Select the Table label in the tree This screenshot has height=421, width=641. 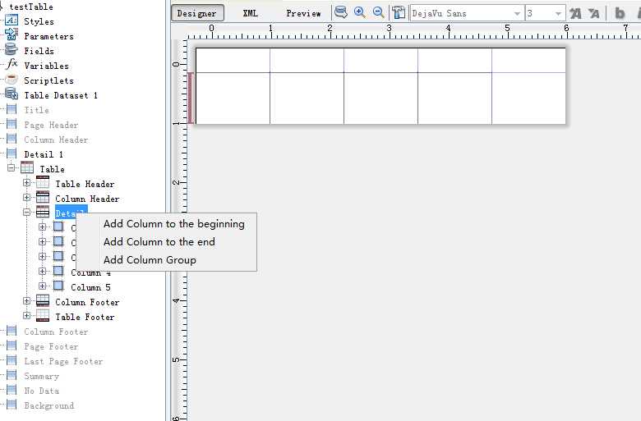52,169
